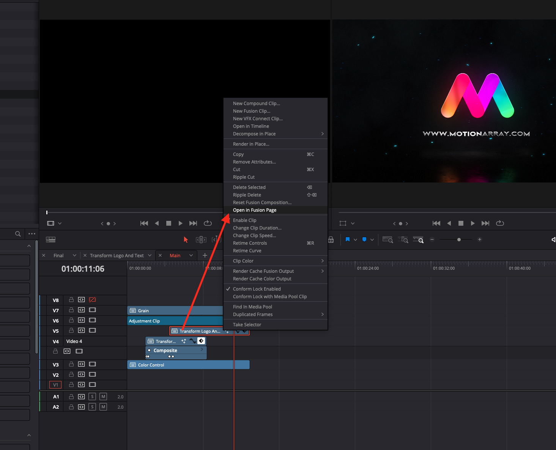
Task: Jump to first frame in the timeline viewer
Action: (436, 223)
